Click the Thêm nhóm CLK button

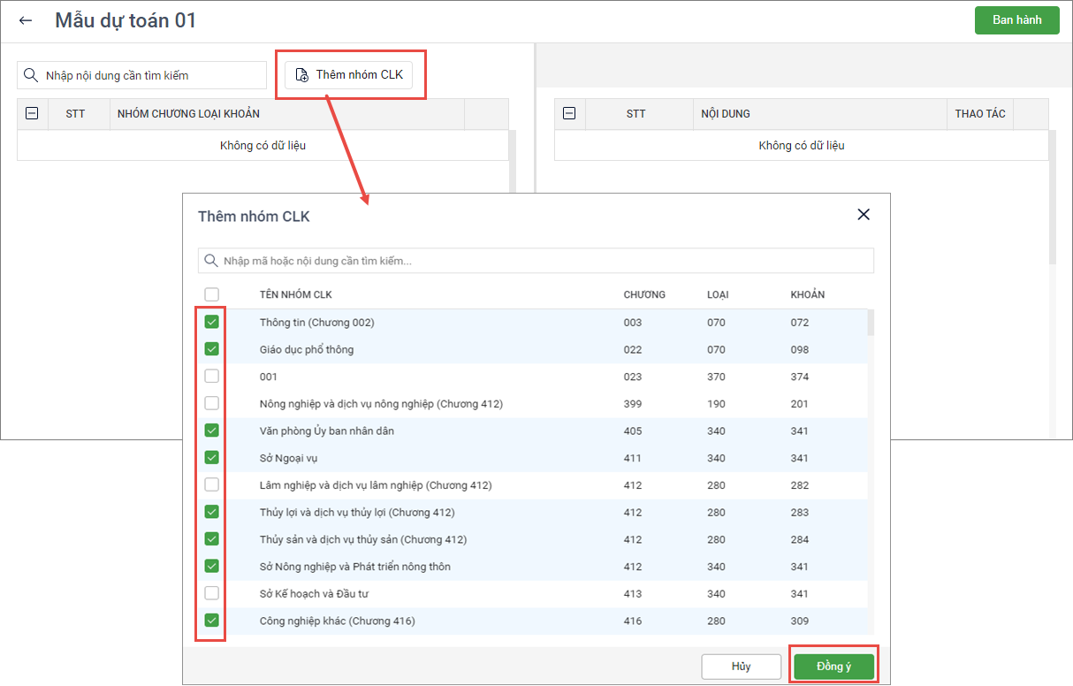(x=355, y=75)
